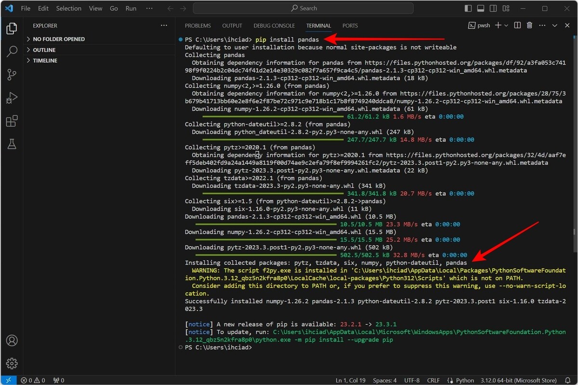The height and width of the screenshot is (385, 578).
Task: Toggle the primary side bar layout button
Action: click(x=468, y=8)
